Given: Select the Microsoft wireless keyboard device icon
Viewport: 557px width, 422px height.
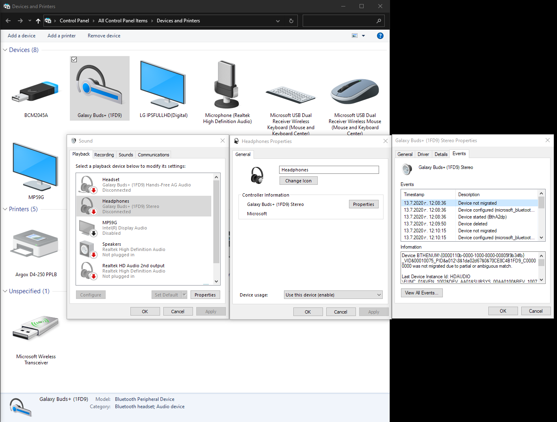Looking at the screenshot, I should coord(290,95).
